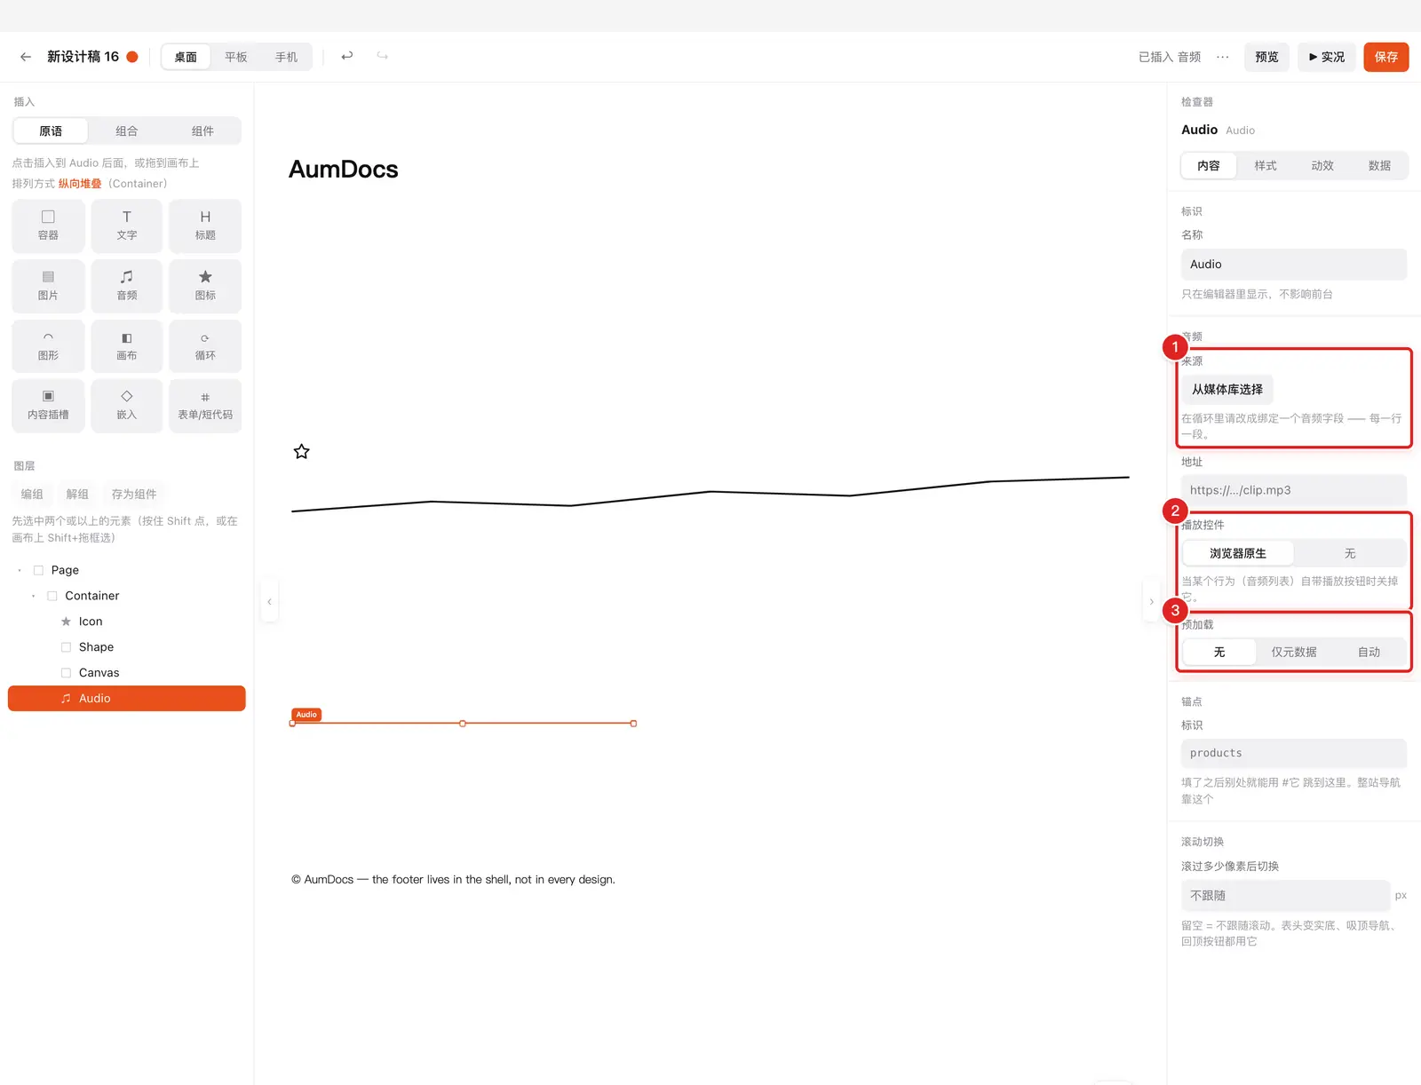Collapse the right inspector panel chevron
Viewport: 1421px width, 1085px height.
(x=1152, y=602)
